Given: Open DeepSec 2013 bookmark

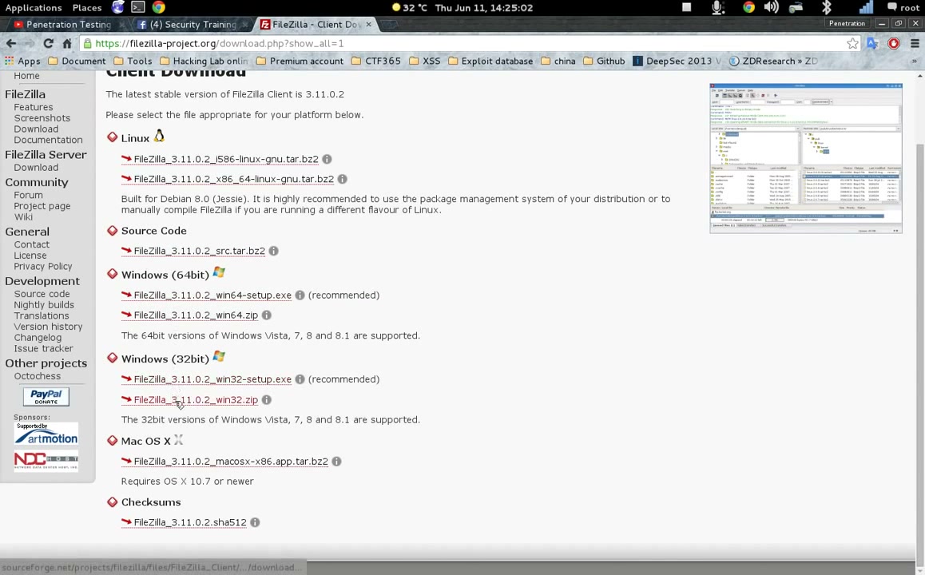Looking at the screenshot, I should coord(677,61).
